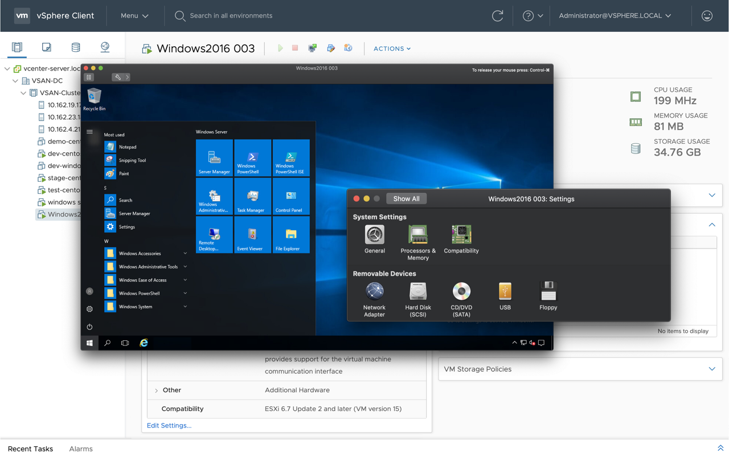729x456 pixels.
Task: Open the File Explorer tile
Action: [291, 234]
